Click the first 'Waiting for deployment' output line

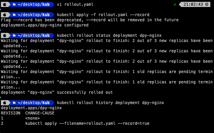tap(107, 43)
